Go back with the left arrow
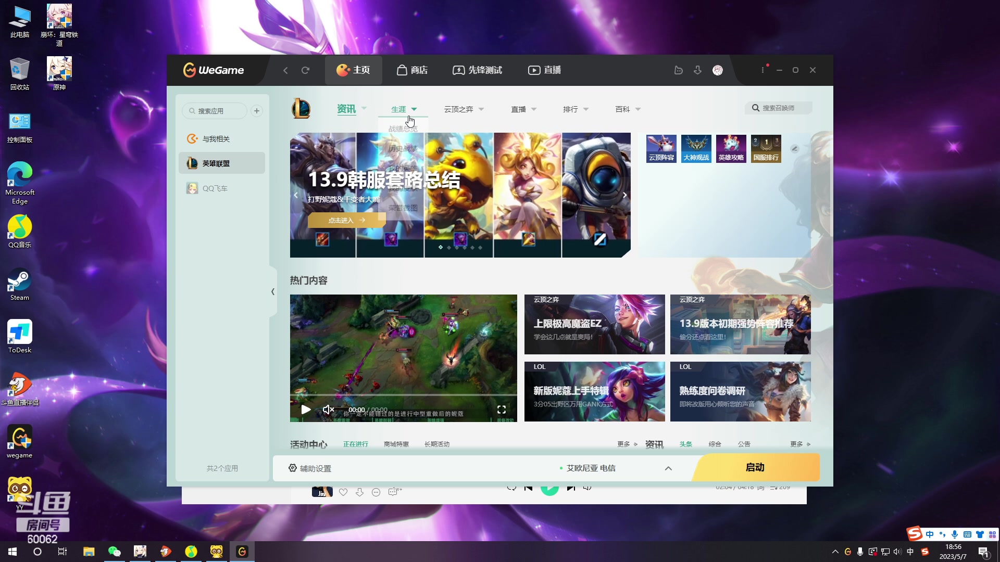The height and width of the screenshot is (562, 1000). (x=285, y=70)
